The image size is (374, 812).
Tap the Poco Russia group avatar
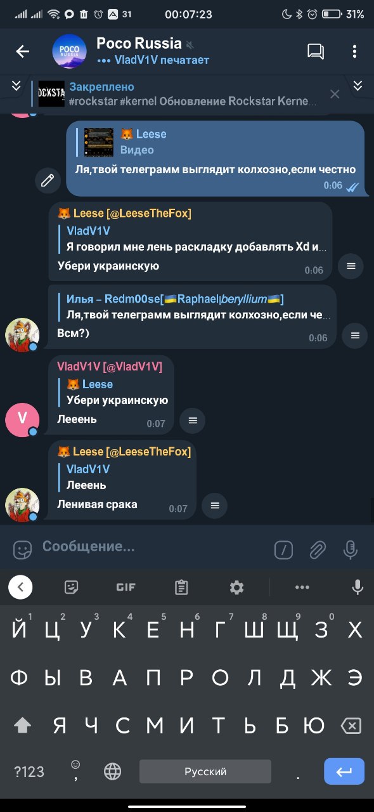click(69, 51)
